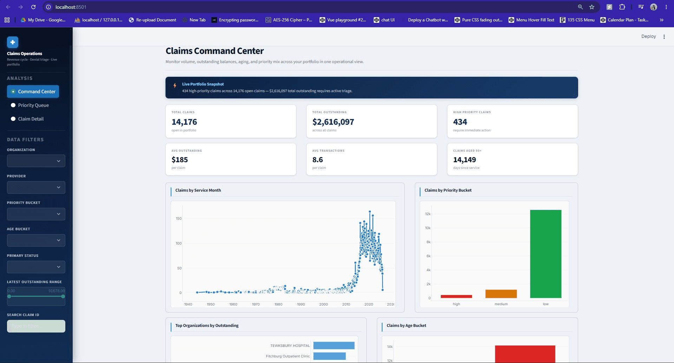
Task: Click the lightning bolt in Live Portfolio Snapshot
Action: pyautogui.click(x=175, y=85)
